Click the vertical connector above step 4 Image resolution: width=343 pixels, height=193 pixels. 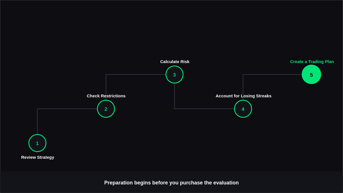click(x=243, y=87)
